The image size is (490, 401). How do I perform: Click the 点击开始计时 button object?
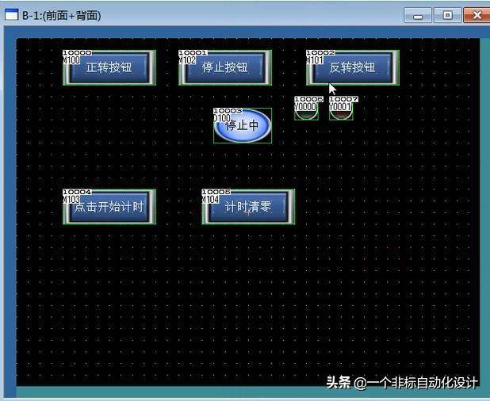[x=109, y=207]
